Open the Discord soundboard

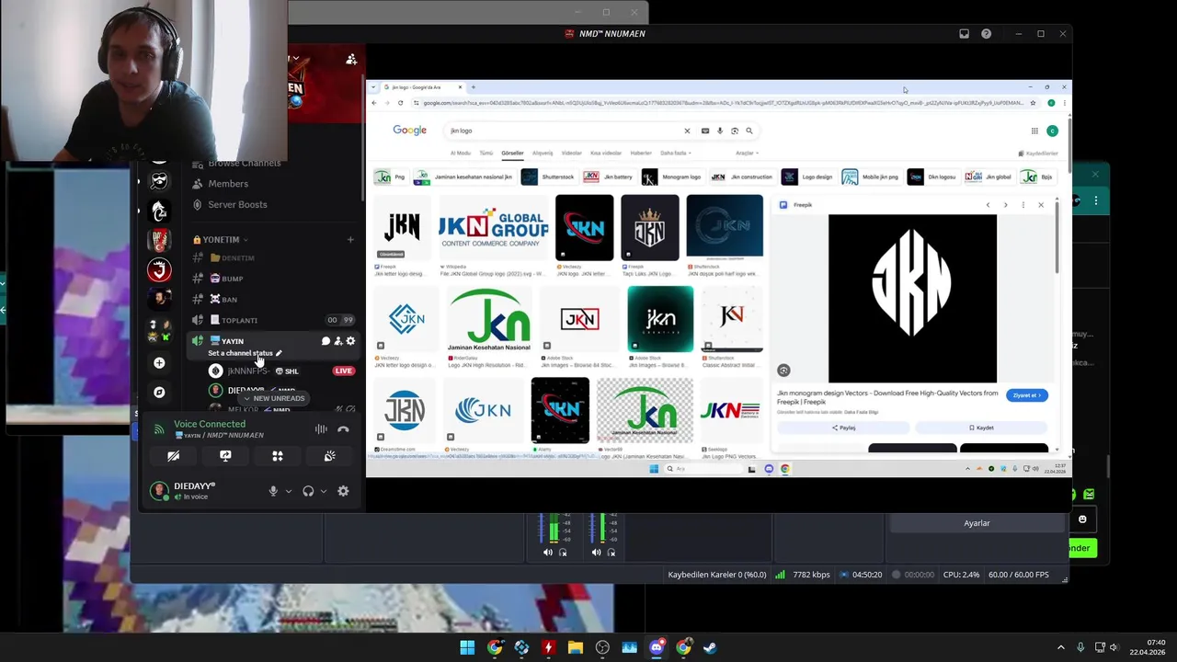(329, 456)
